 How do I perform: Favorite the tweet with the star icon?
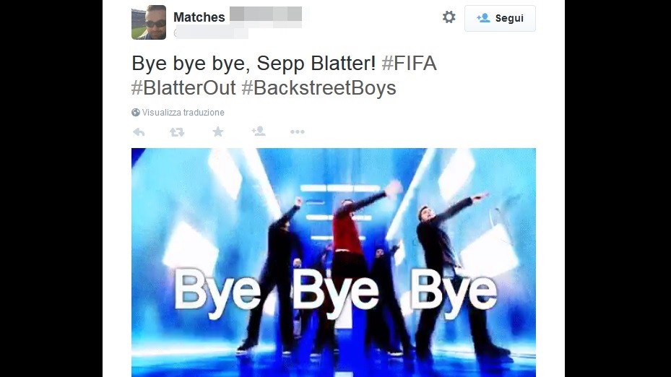tap(218, 131)
